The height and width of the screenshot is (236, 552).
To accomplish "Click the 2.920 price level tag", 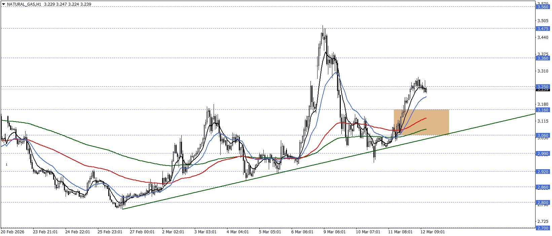I will click(x=543, y=172).
